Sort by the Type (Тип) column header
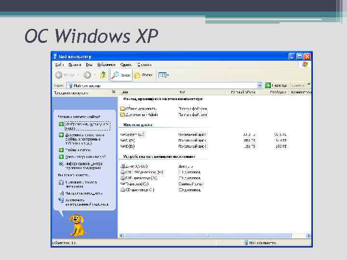 (x=201, y=92)
